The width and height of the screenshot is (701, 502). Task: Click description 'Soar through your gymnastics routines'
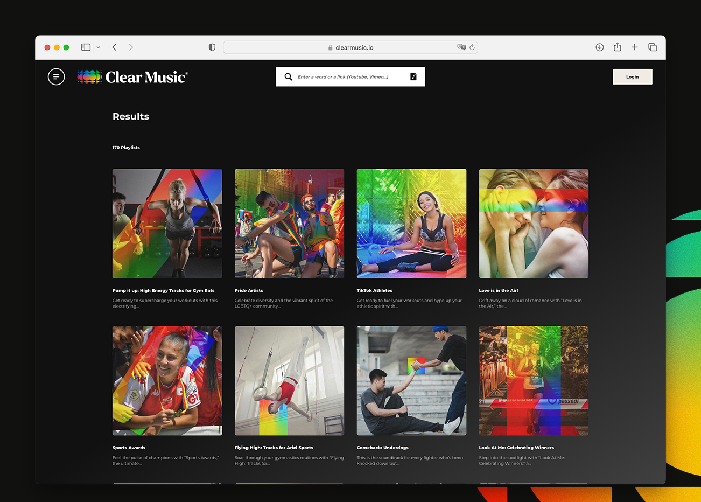tap(289, 461)
